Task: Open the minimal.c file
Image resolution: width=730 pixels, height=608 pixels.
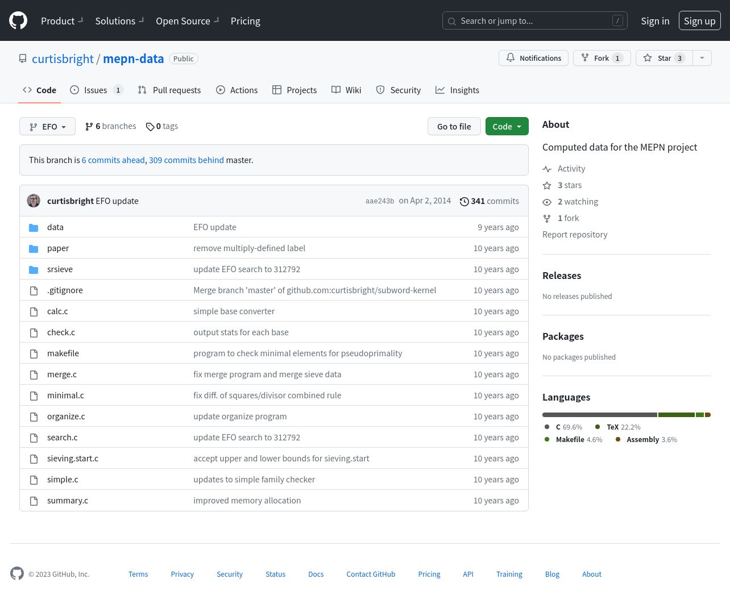Action: point(65,395)
